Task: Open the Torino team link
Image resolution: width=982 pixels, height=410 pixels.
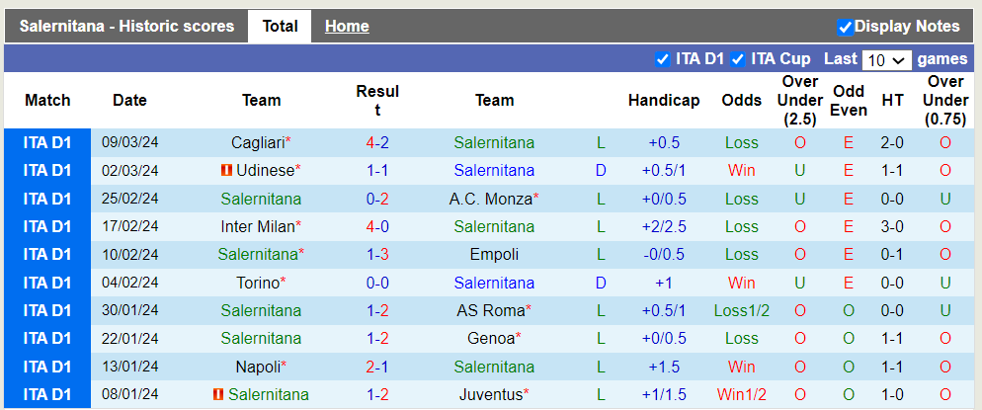Action: point(257,283)
